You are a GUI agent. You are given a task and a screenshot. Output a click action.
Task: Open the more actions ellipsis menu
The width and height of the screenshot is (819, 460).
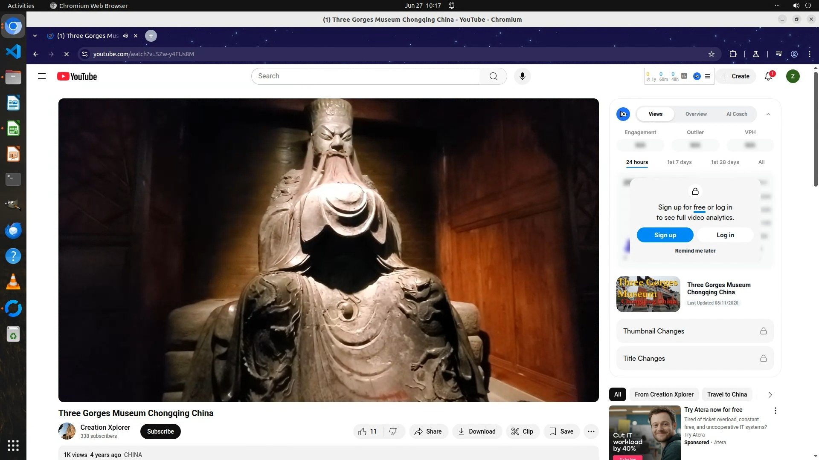[591, 431]
